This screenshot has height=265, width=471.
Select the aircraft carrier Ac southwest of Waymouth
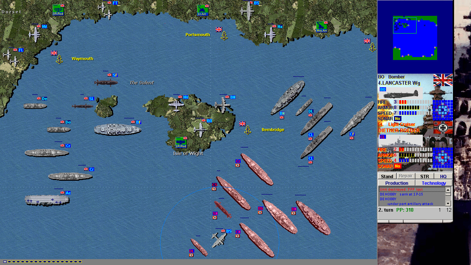[46, 201]
